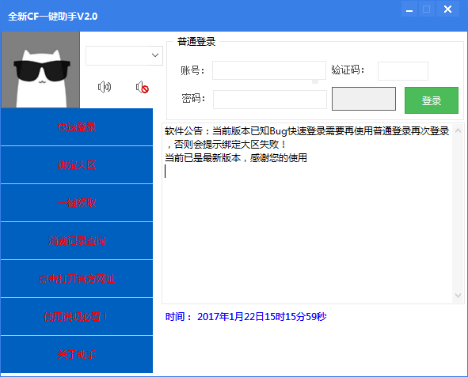Screen dimensions: 468x377
Task: Expand the dropdown next to the avatar
Action: pyautogui.click(x=155, y=55)
